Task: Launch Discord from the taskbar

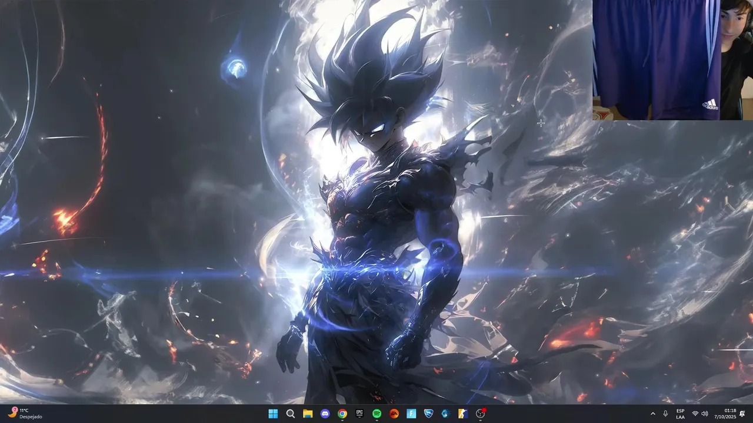Action: click(325, 414)
